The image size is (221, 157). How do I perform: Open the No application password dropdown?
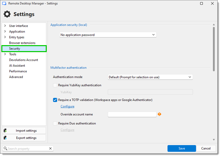(x=108, y=35)
